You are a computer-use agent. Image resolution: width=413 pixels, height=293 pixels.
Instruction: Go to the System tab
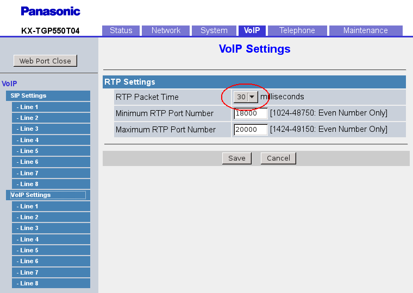pyautogui.click(x=214, y=30)
